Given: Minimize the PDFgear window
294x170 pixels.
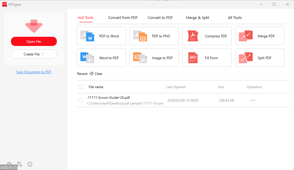Looking at the screenshot, I should [x=261, y=4].
